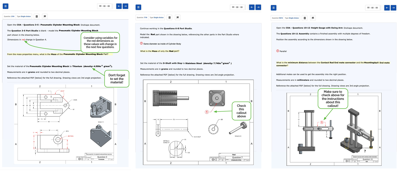Click the info icon next to Question 7/14

tap(170, 18)
